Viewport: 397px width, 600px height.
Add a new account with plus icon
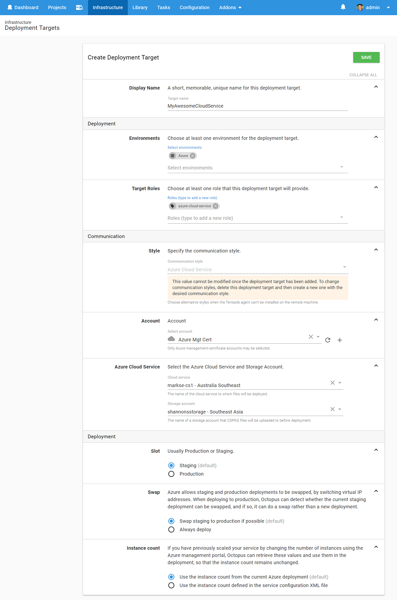[339, 340]
